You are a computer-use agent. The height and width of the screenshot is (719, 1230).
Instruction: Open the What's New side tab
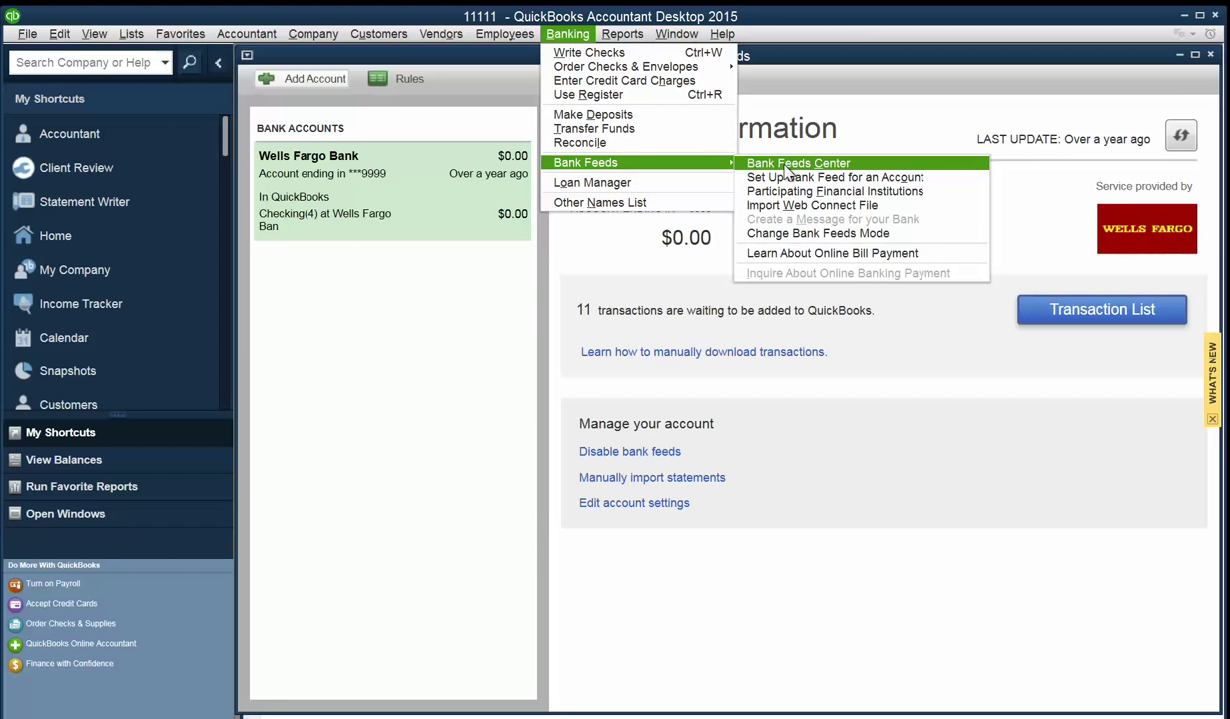(1212, 372)
